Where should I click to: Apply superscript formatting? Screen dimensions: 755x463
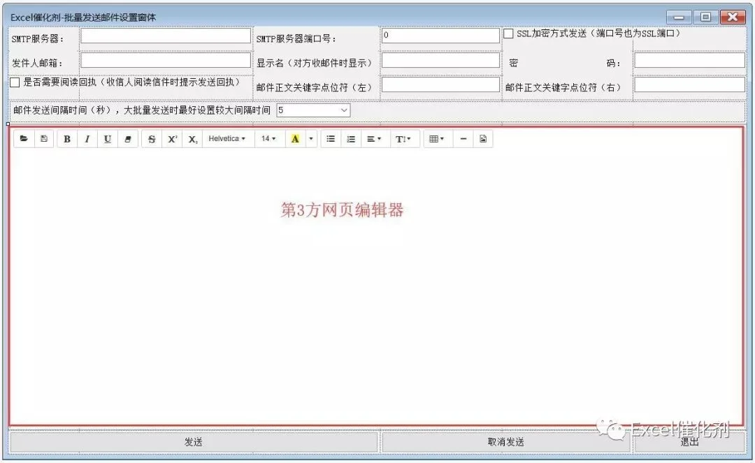pyautogui.click(x=172, y=139)
